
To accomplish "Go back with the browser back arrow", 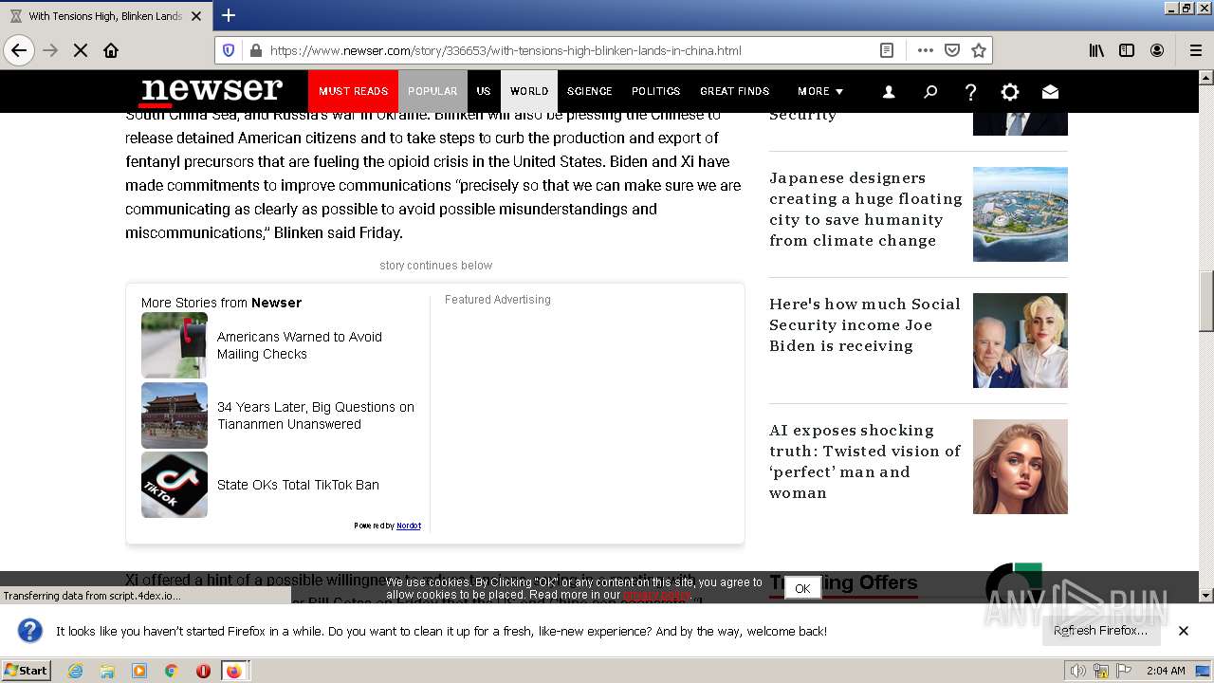I will pyautogui.click(x=19, y=50).
